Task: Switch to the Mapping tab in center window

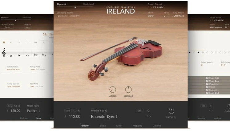Action: click(137, 126)
